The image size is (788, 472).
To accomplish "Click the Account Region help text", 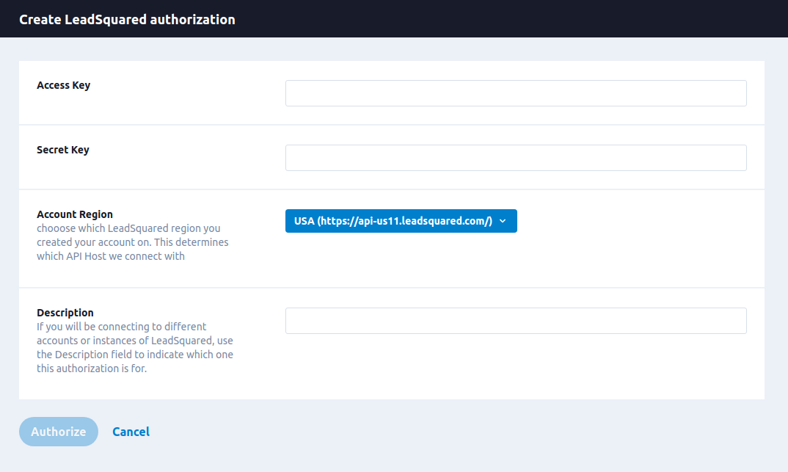I will point(133,242).
